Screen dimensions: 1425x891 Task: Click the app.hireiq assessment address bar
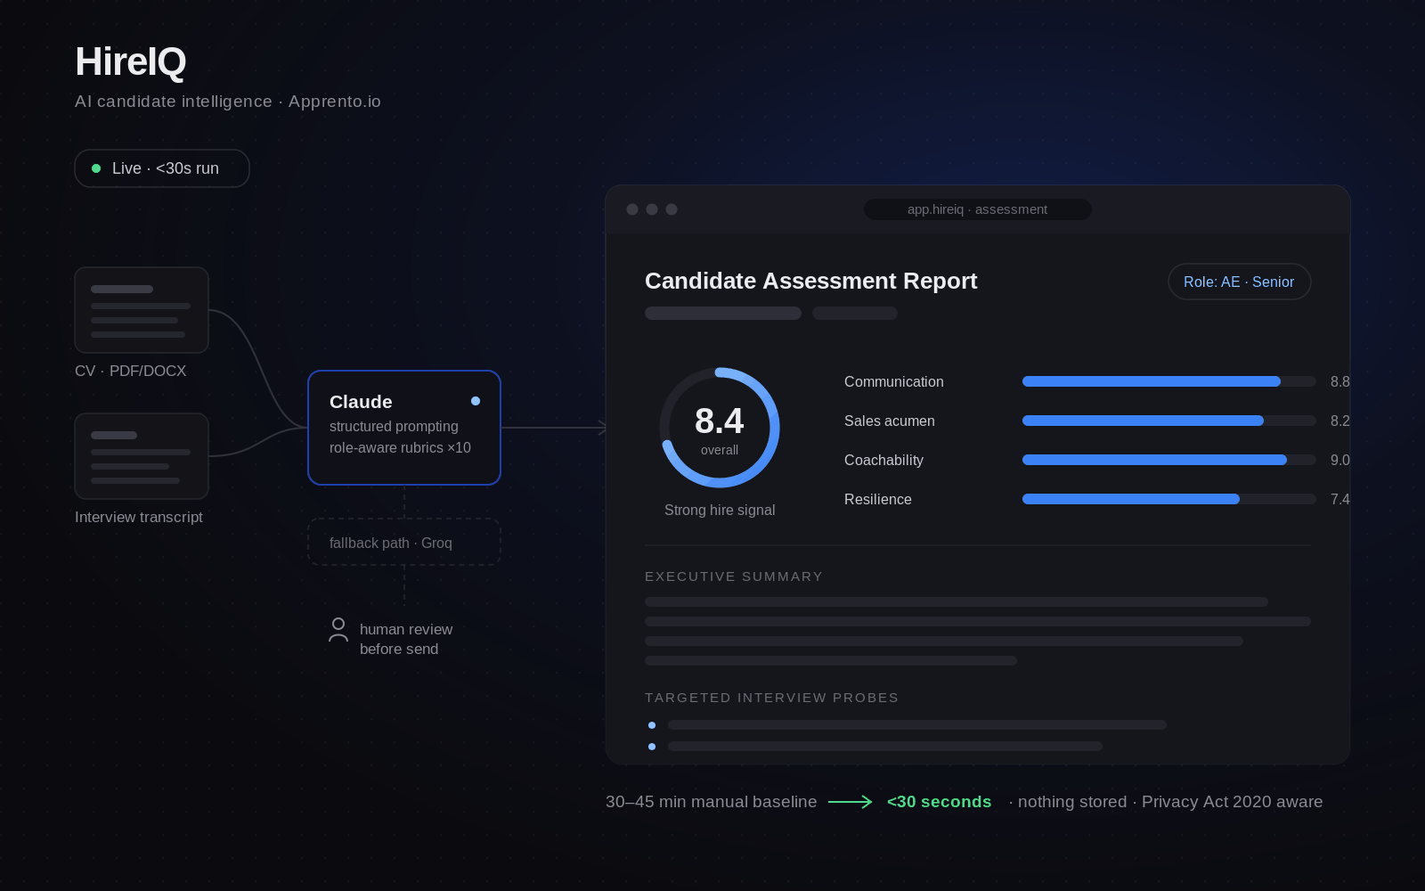(978, 209)
